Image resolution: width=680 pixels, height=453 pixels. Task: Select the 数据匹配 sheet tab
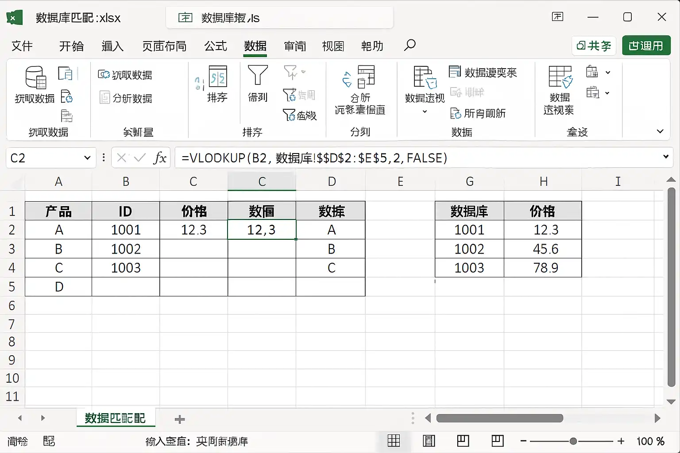tap(115, 418)
